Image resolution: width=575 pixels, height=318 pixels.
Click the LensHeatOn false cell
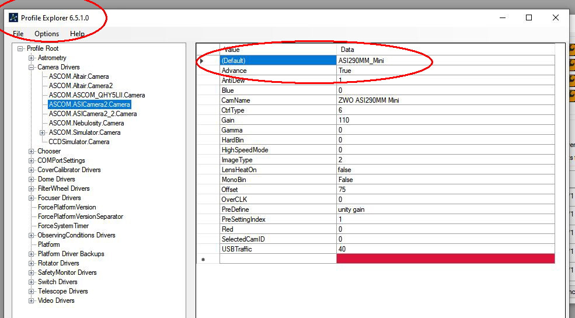click(x=445, y=170)
